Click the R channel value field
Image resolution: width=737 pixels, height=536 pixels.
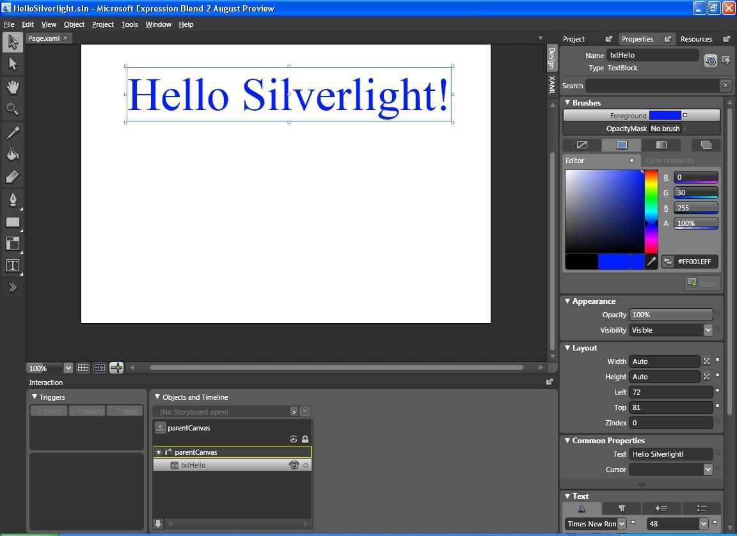click(x=695, y=177)
